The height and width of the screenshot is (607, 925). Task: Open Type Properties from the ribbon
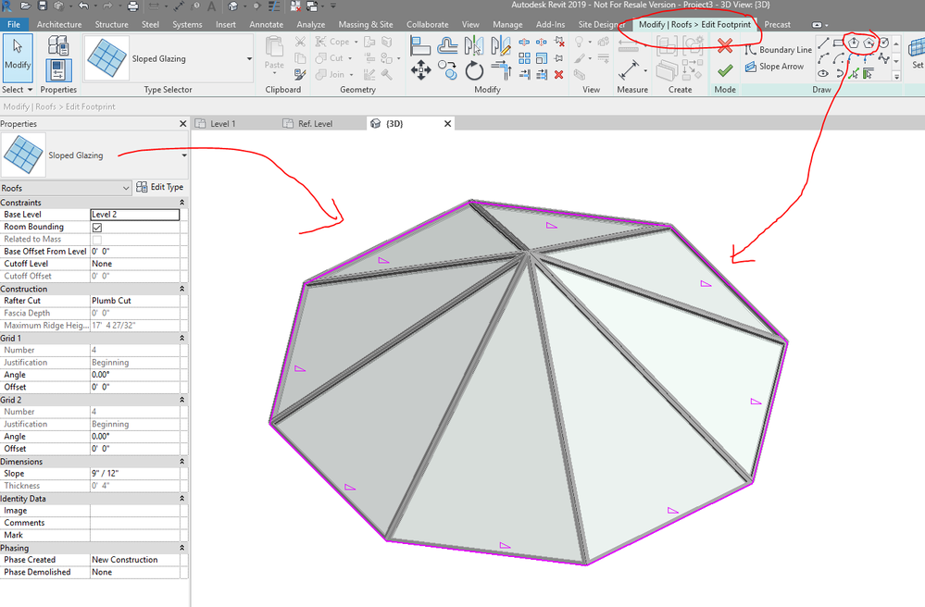pyautogui.click(x=57, y=44)
